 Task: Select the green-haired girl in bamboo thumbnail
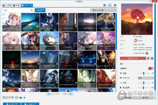[x=87, y=79]
